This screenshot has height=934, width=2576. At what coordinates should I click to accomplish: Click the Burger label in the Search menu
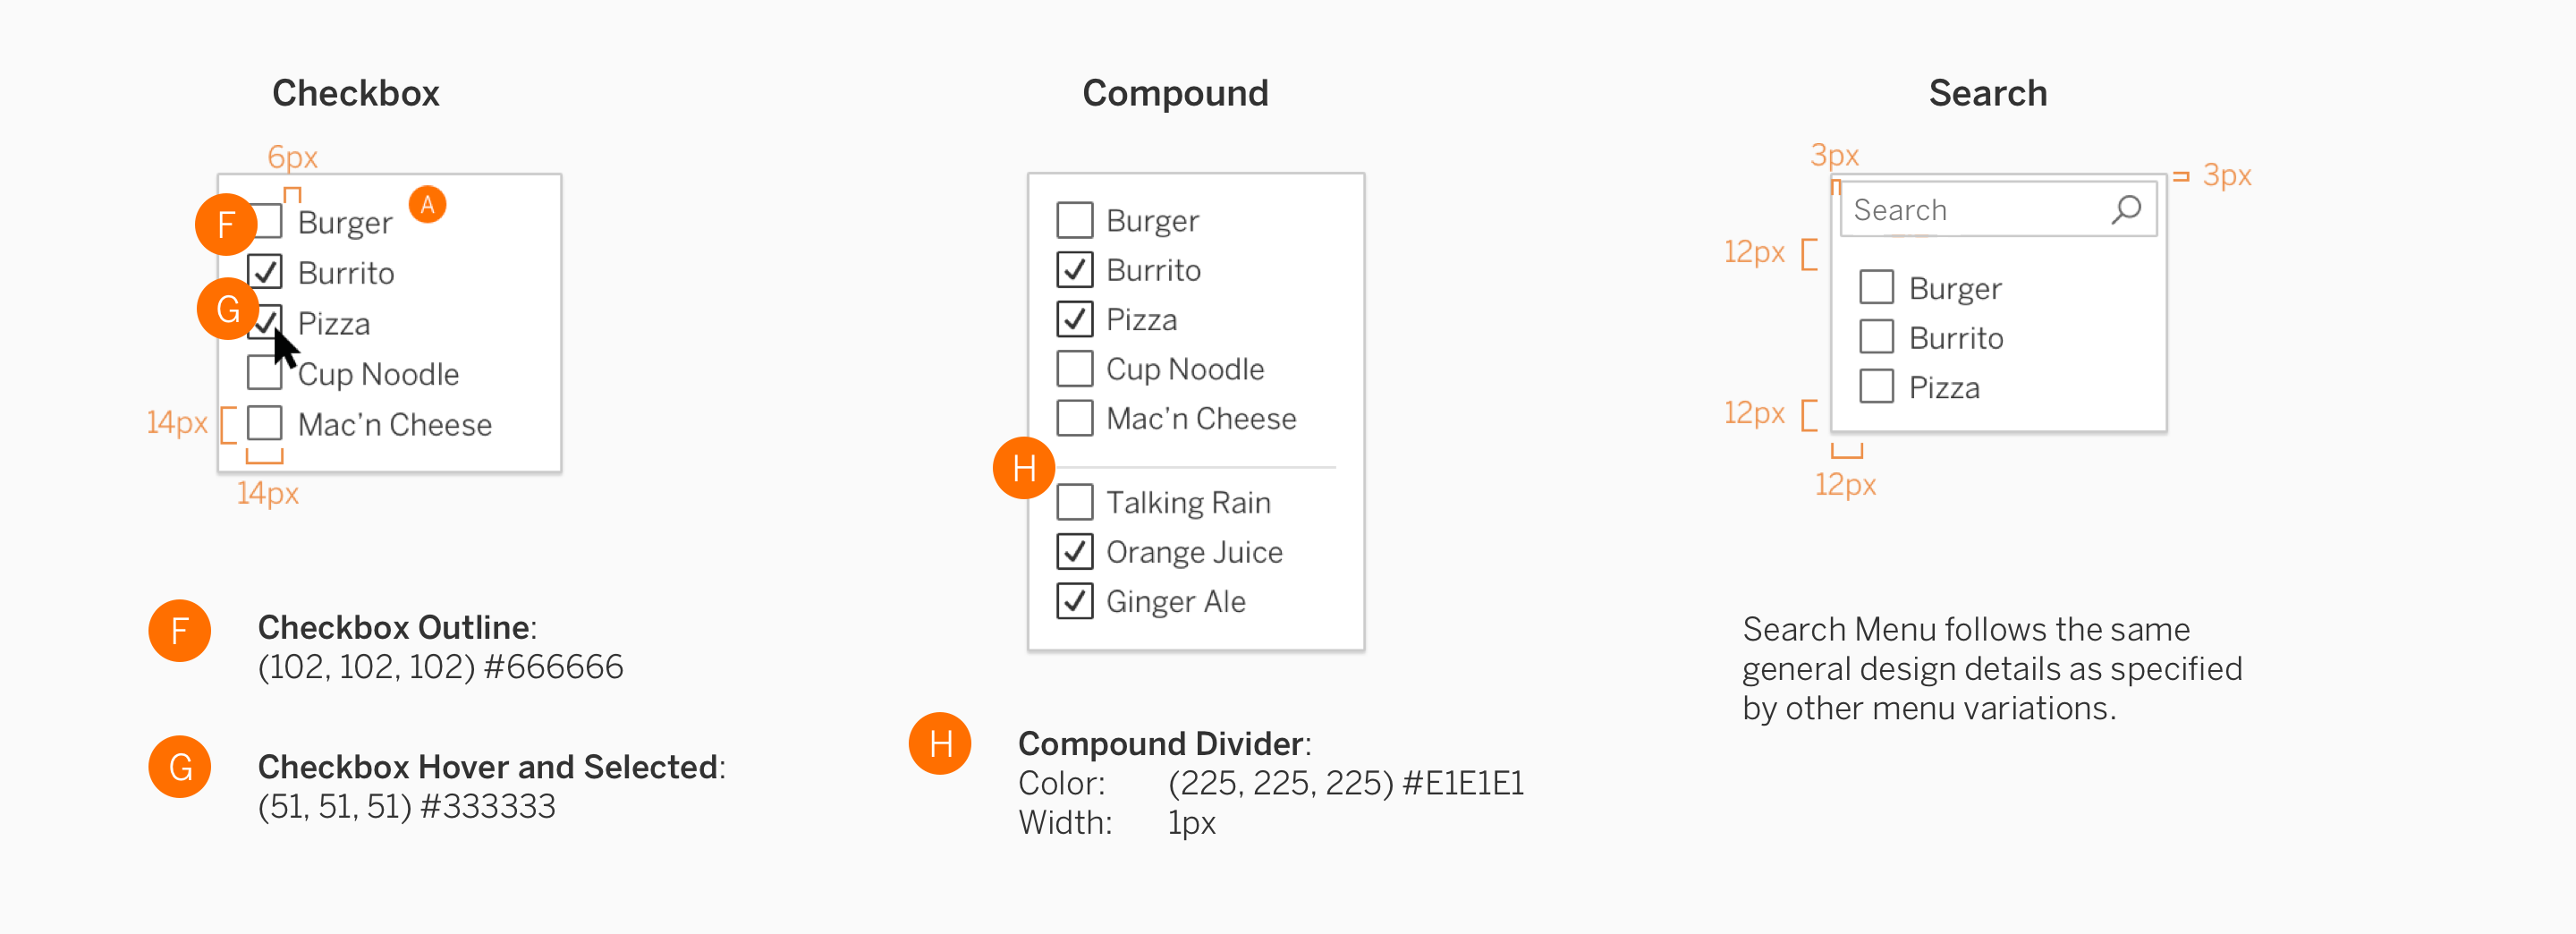1954,287
